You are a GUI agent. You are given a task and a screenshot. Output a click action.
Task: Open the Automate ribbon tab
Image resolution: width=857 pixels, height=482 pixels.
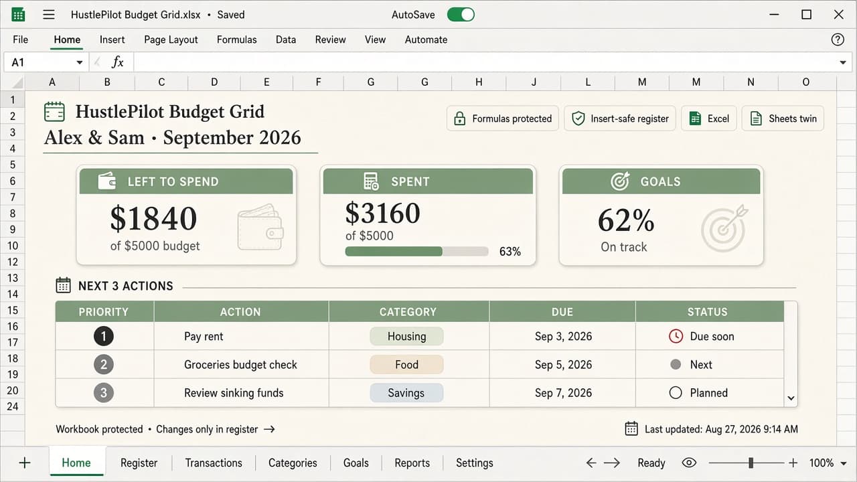pos(426,39)
